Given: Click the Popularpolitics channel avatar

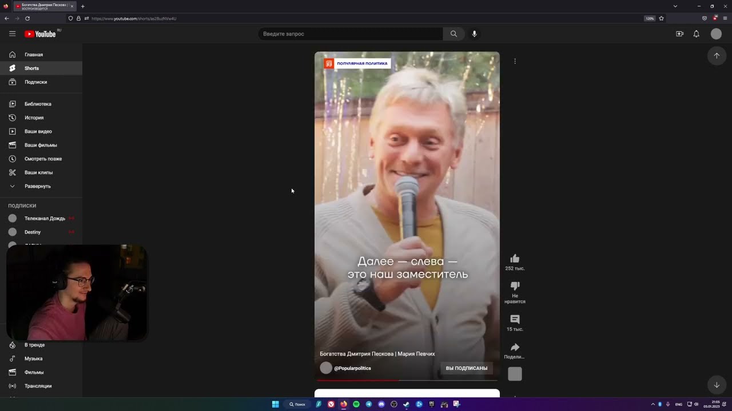Looking at the screenshot, I should click(x=326, y=368).
